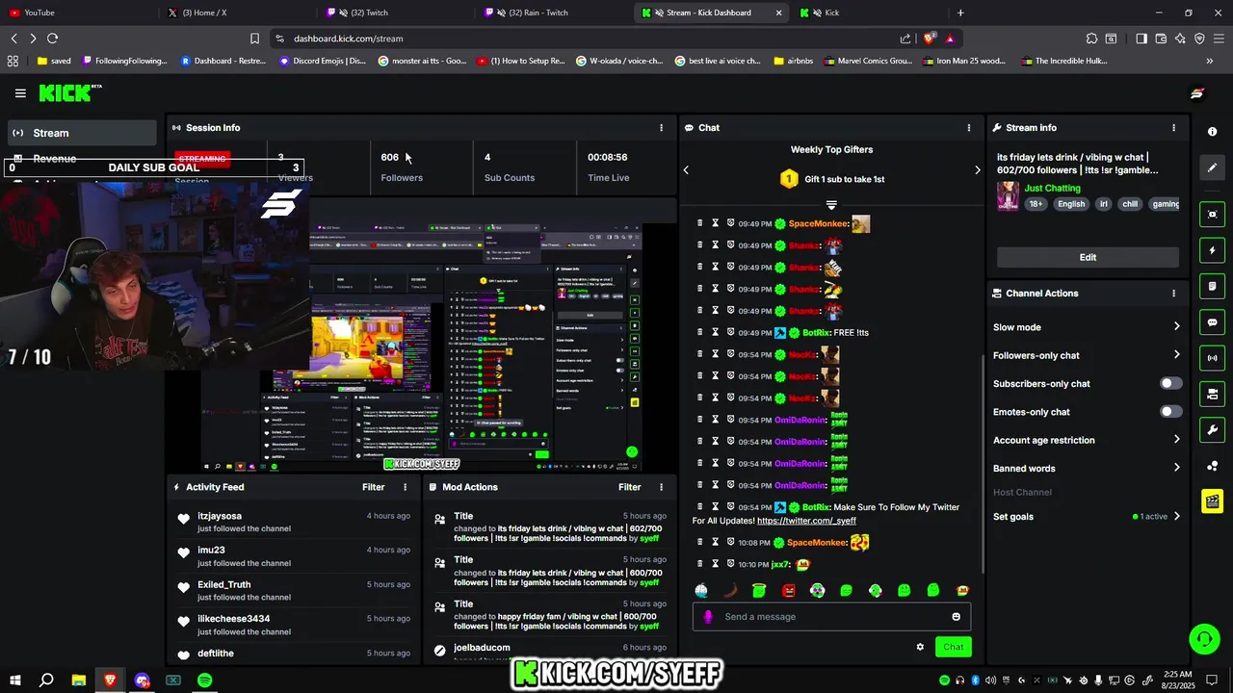Expand Set goals row
The image size is (1233, 693).
pyautogui.click(x=1087, y=517)
